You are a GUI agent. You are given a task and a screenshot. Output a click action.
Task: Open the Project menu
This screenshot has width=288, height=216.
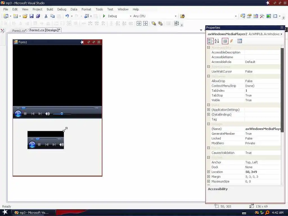point(37,9)
